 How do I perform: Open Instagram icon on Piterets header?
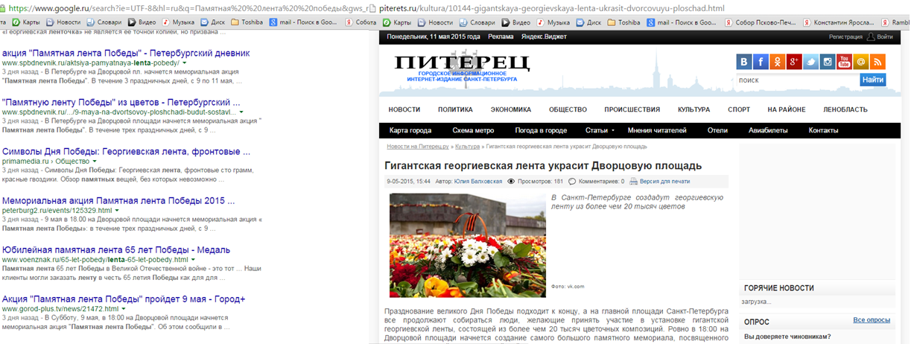click(827, 62)
